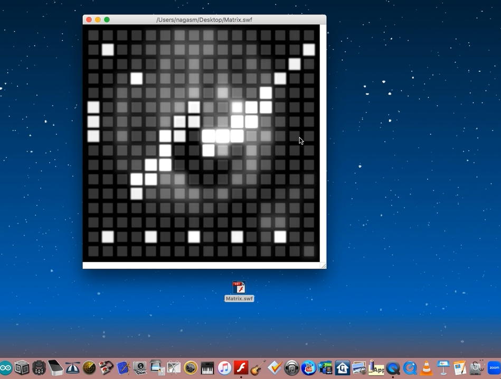Launch zoom from the dock

coord(494,368)
